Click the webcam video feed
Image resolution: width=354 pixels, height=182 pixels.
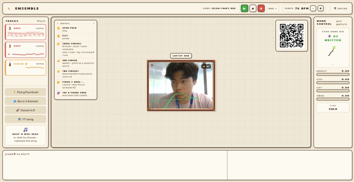[x=181, y=86]
